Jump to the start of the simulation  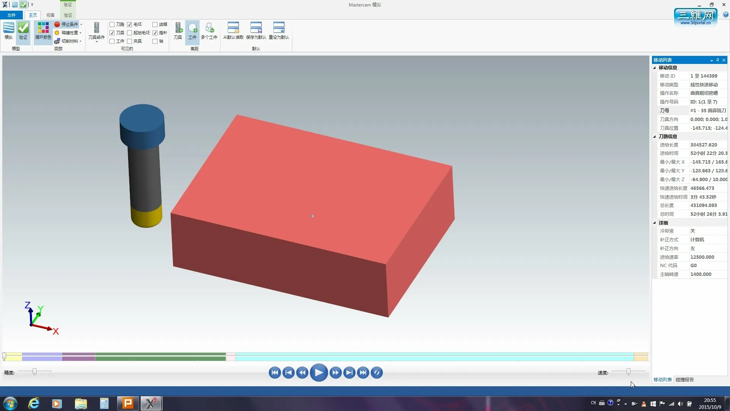(275, 373)
